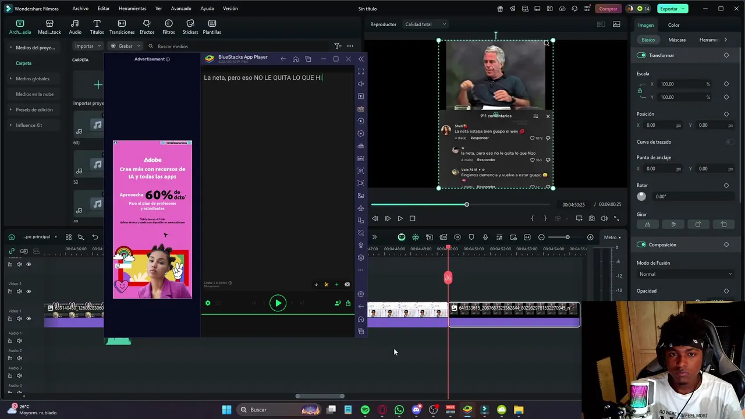Viewport: 745px width, 419px height.
Task: Open the Modo de Fusión Normal dropdown
Action: pos(685,274)
